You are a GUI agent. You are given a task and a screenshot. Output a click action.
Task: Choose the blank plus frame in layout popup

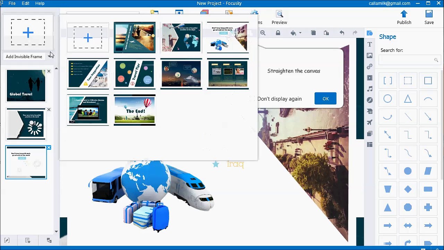click(x=88, y=37)
